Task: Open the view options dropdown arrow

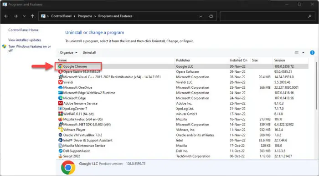Action: 303,53
